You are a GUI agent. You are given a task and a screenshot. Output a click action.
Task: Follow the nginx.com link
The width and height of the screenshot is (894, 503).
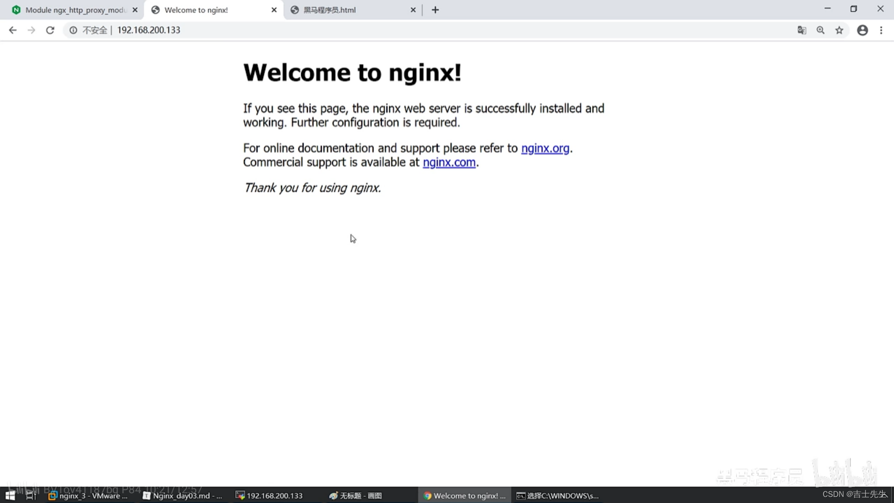[x=449, y=162]
